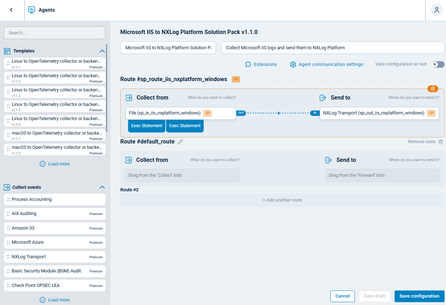
Task: Click the Collect drop zone in default route
Action: 182,175
